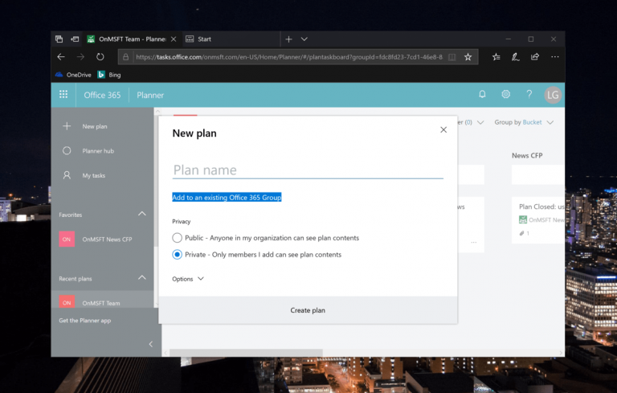Open the Bing bookmark

point(109,75)
